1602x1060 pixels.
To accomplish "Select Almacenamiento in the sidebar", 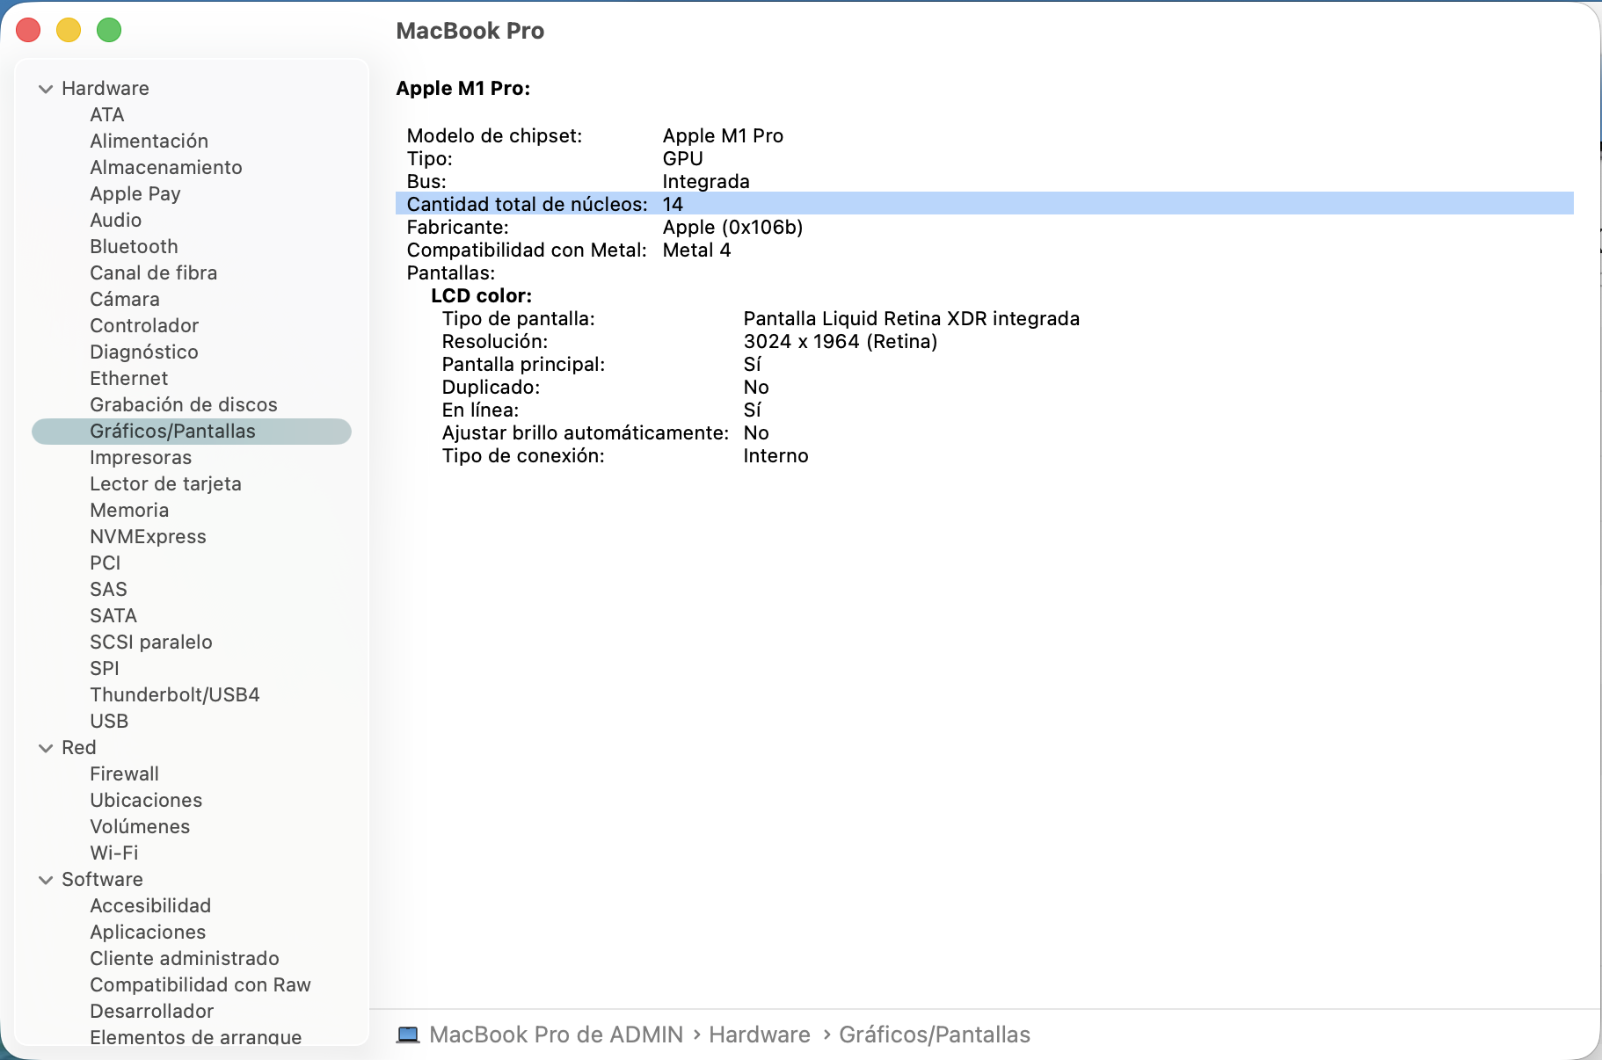I will pos(165,167).
